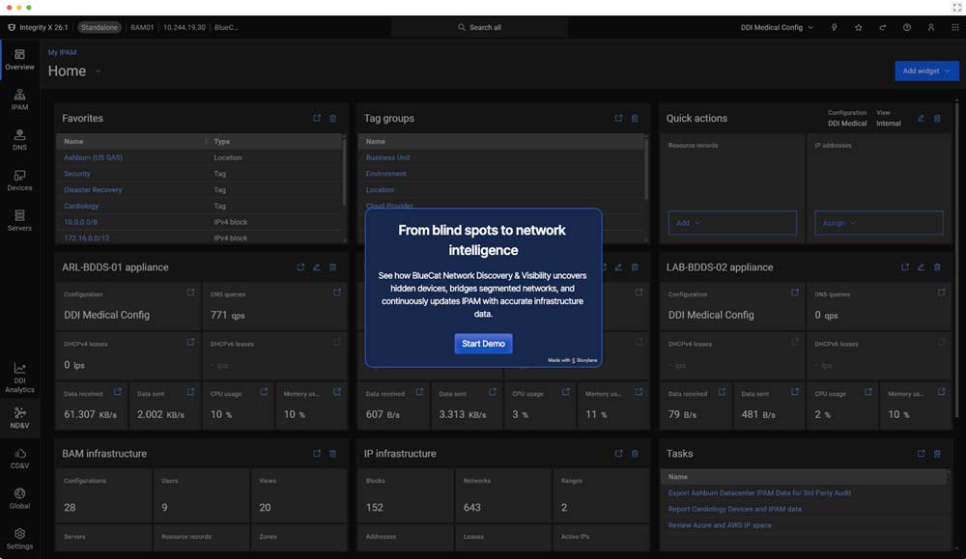Open the 10.0.0.0/8 IPv4 block
The image size is (966, 559).
tap(81, 222)
